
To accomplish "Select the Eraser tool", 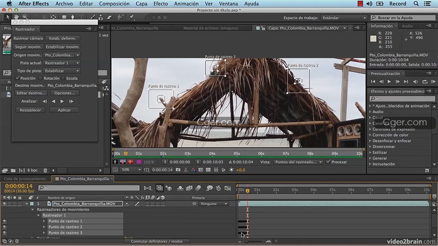I will [x=109, y=17].
